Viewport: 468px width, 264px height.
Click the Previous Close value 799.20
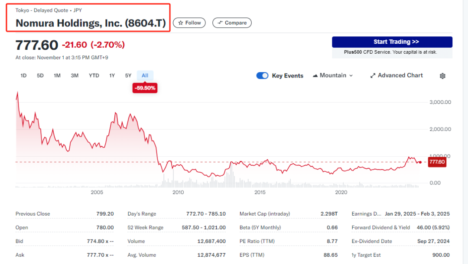coord(105,214)
